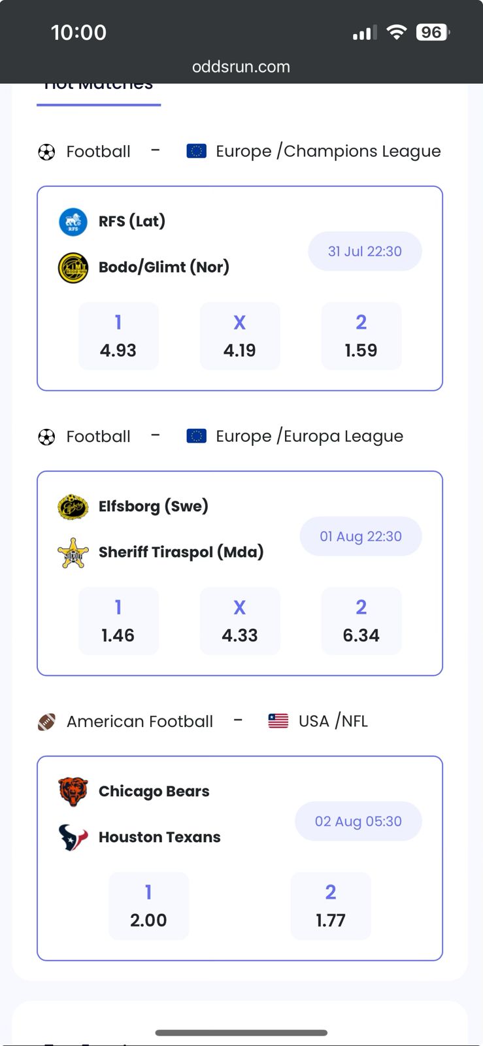This screenshot has width=483, height=1046.
Task: Pick RFS home win odds 4.93
Action: click(x=118, y=336)
